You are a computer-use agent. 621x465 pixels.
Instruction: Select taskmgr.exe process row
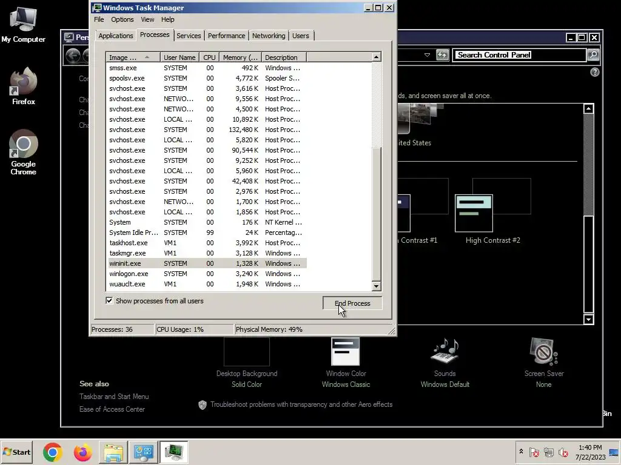pyautogui.click(x=206, y=253)
